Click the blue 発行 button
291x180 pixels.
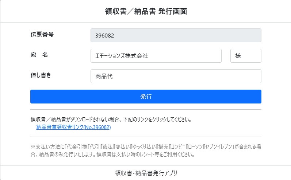click(146, 97)
